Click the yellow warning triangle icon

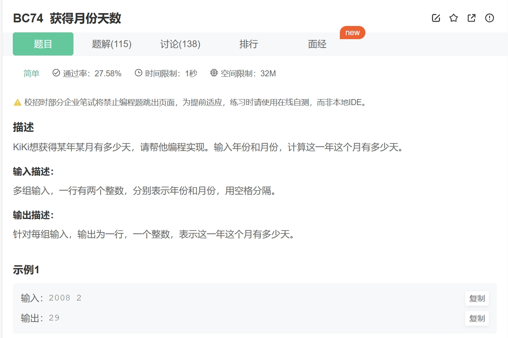(17, 102)
